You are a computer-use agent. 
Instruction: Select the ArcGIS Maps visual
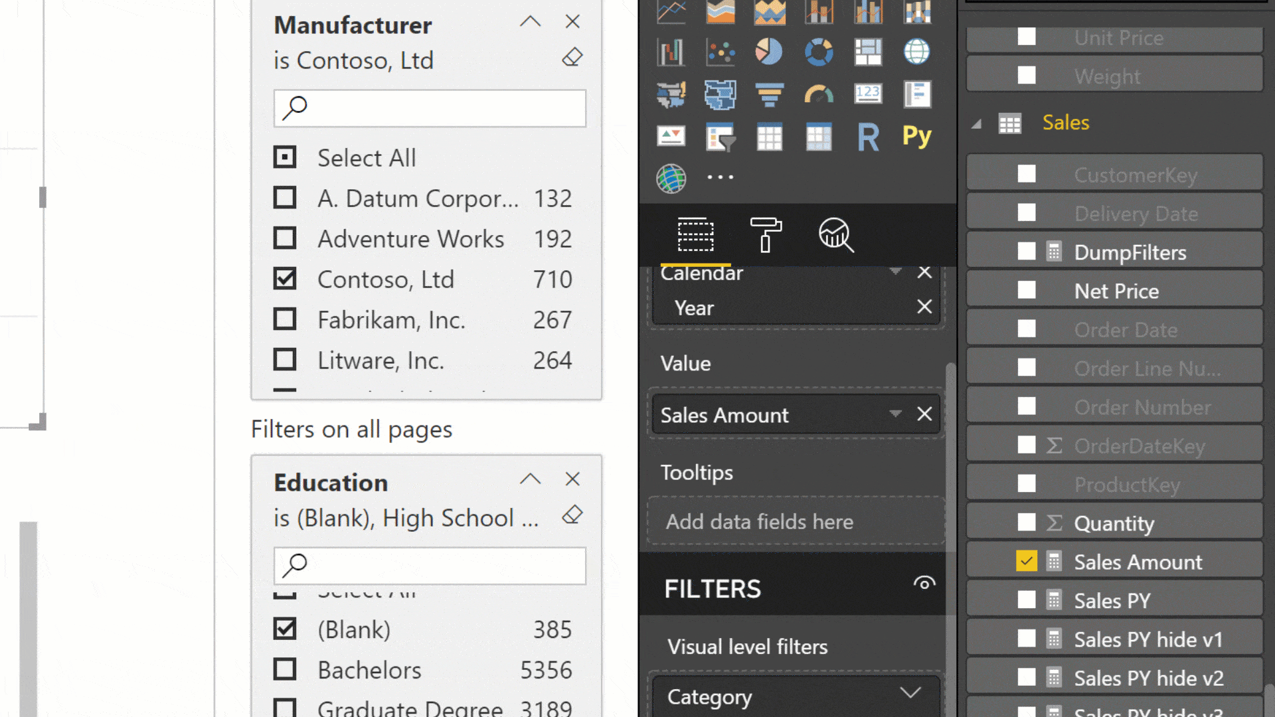[671, 178]
